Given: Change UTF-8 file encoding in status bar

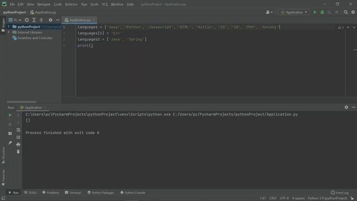Looking at the screenshot, I should 284,198.
